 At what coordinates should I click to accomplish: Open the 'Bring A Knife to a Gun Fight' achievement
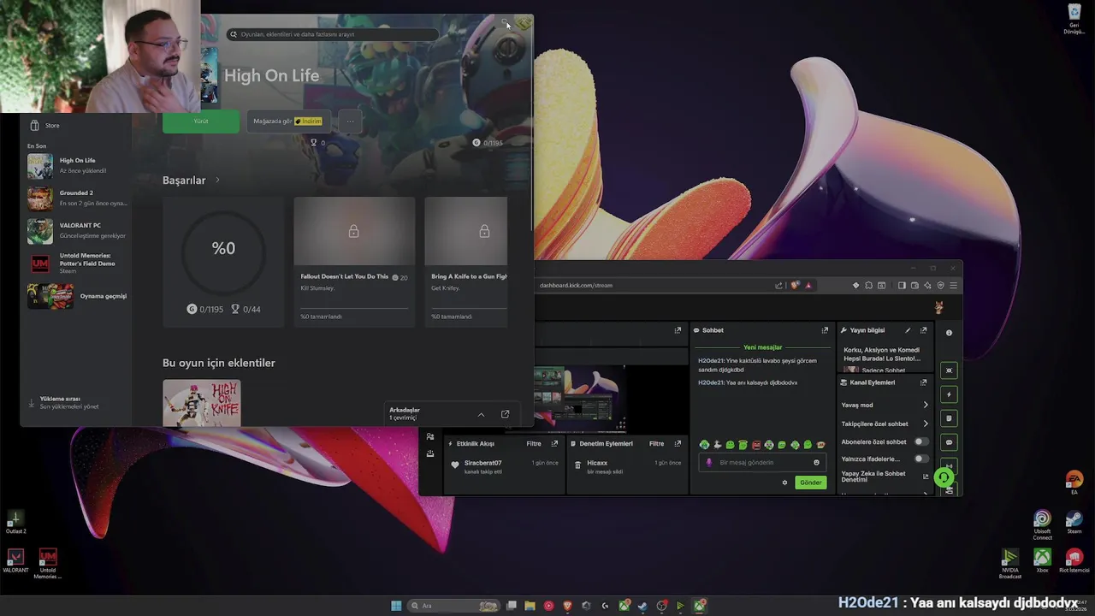click(466, 262)
